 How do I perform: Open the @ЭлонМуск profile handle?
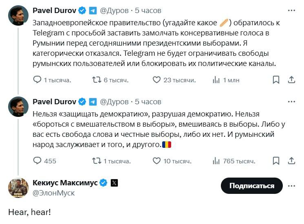[53, 193]
